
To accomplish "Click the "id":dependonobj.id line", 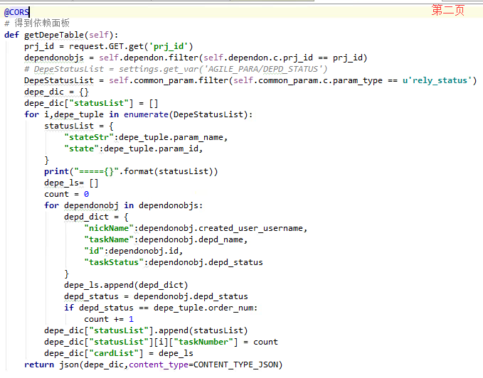I will point(134,251).
